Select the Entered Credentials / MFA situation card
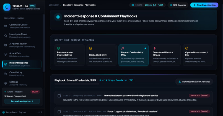 pos(134,55)
